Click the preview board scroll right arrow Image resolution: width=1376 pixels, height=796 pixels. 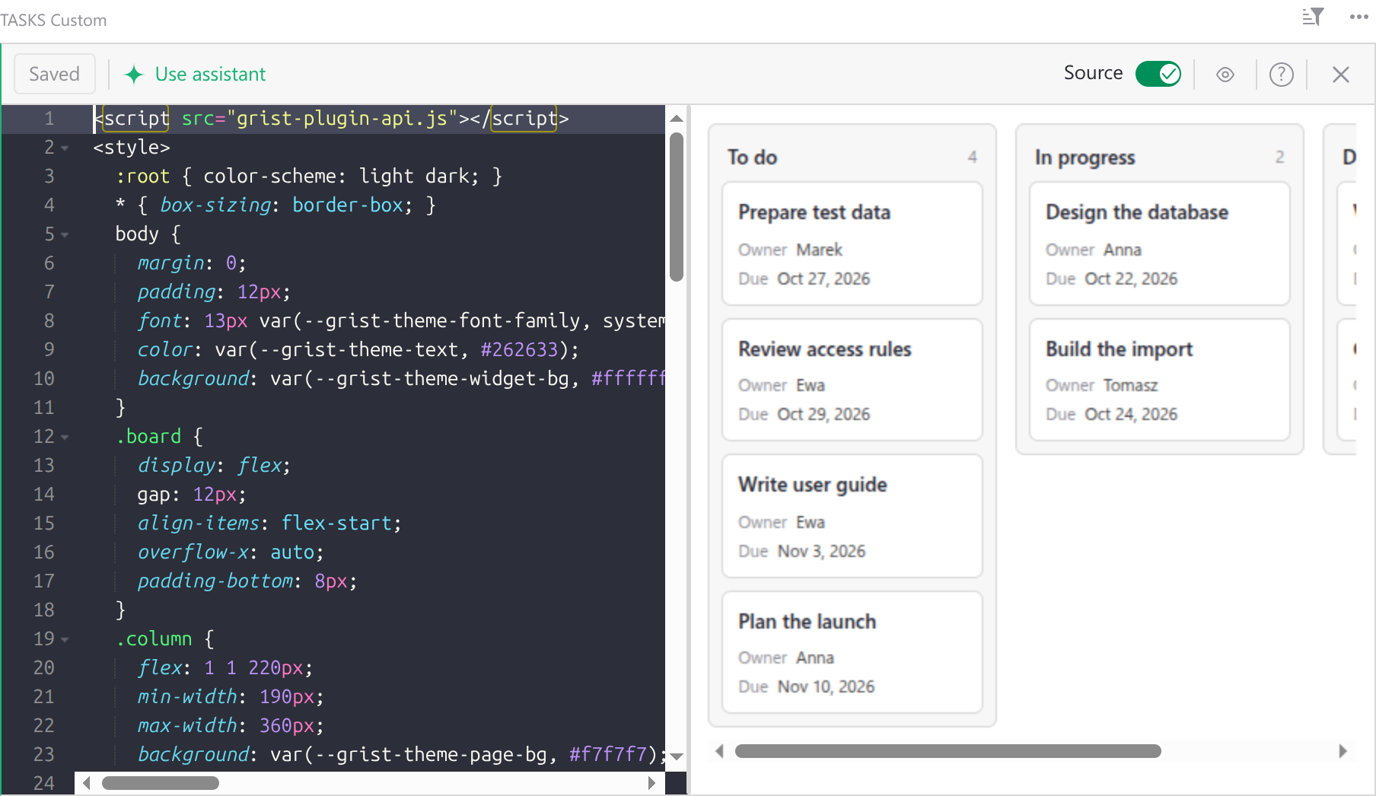pos(1343,751)
